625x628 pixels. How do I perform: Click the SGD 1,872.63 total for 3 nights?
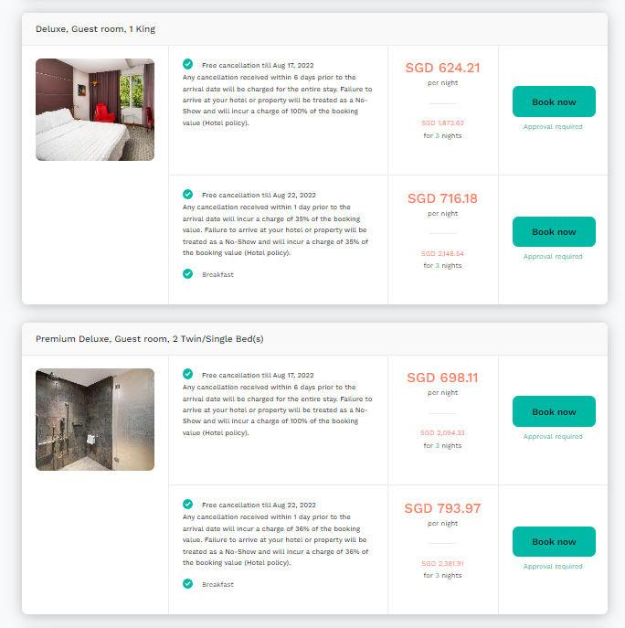click(x=442, y=123)
